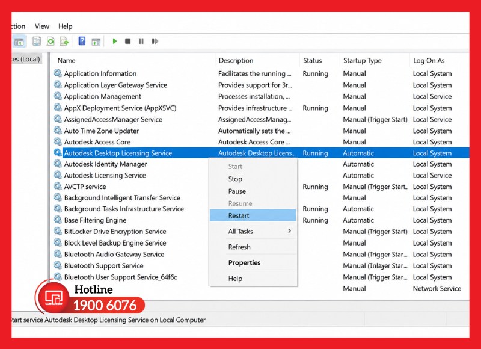Click the Pause Service toolbar icon
This screenshot has height=349, width=481.
(141, 41)
